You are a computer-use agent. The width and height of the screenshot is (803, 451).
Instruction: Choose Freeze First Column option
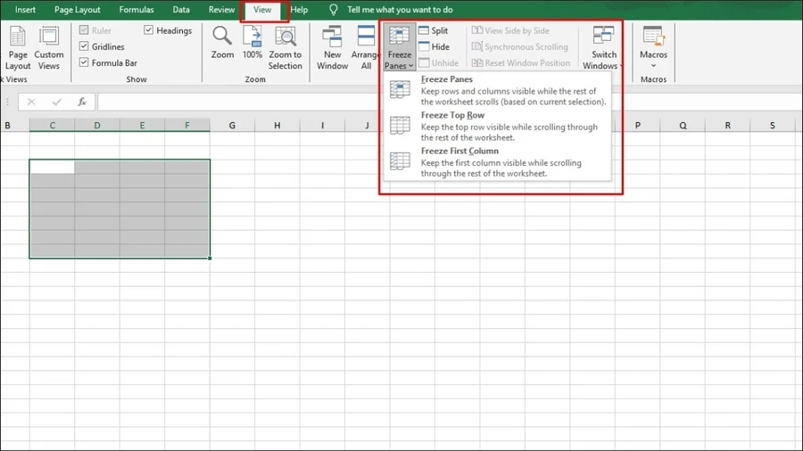(x=497, y=162)
